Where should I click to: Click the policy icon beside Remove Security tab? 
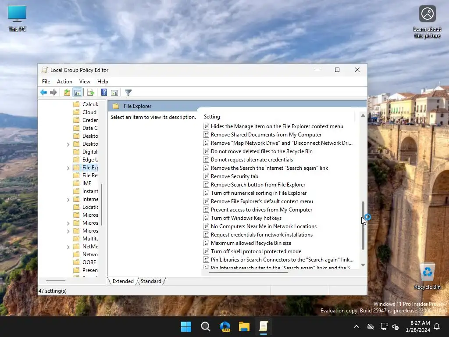(206, 176)
